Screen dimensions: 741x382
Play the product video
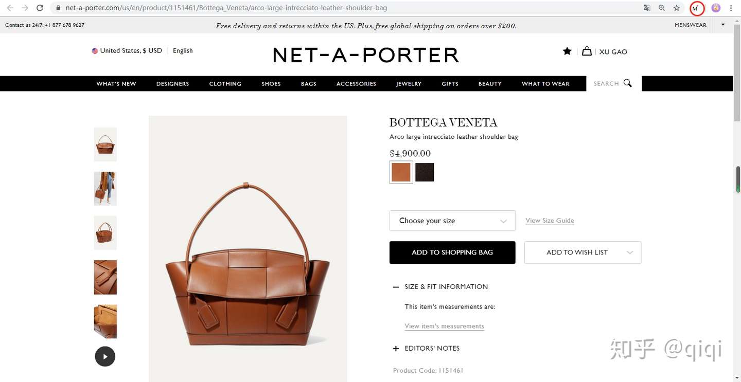pyautogui.click(x=105, y=356)
